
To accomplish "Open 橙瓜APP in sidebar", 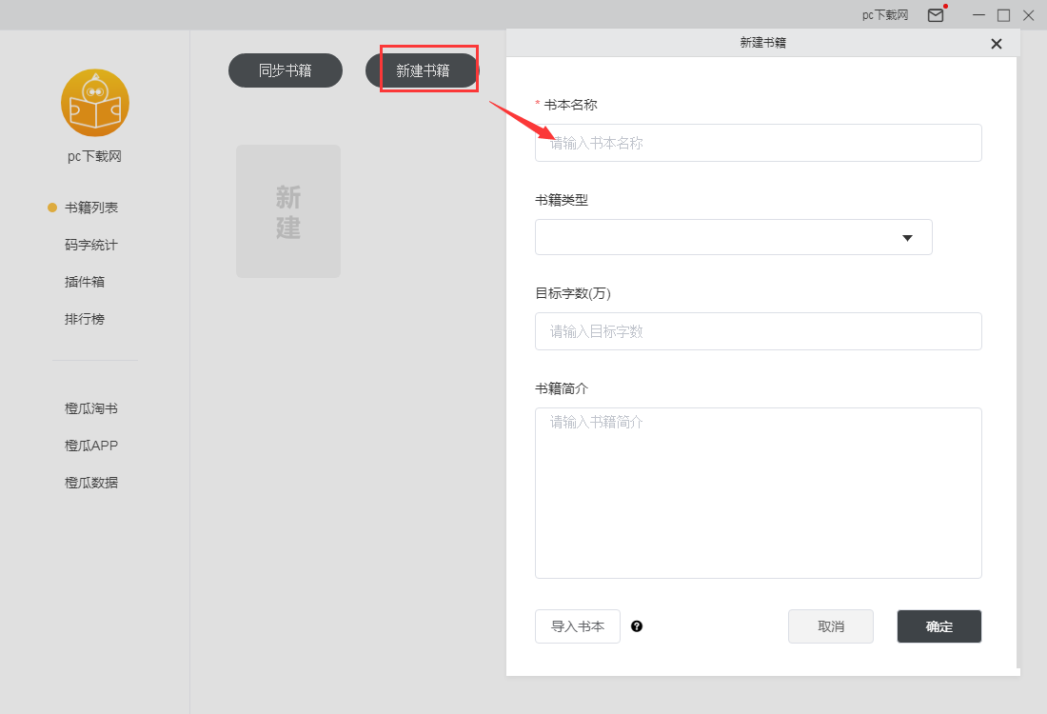I will click(x=90, y=446).
